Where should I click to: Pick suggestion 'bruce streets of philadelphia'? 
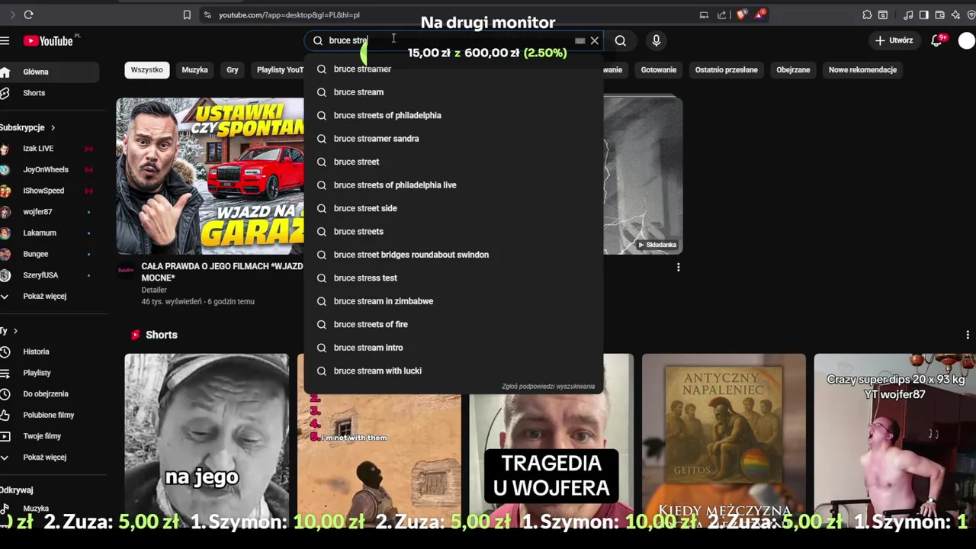pyautogui.click(x=454, y=115)
